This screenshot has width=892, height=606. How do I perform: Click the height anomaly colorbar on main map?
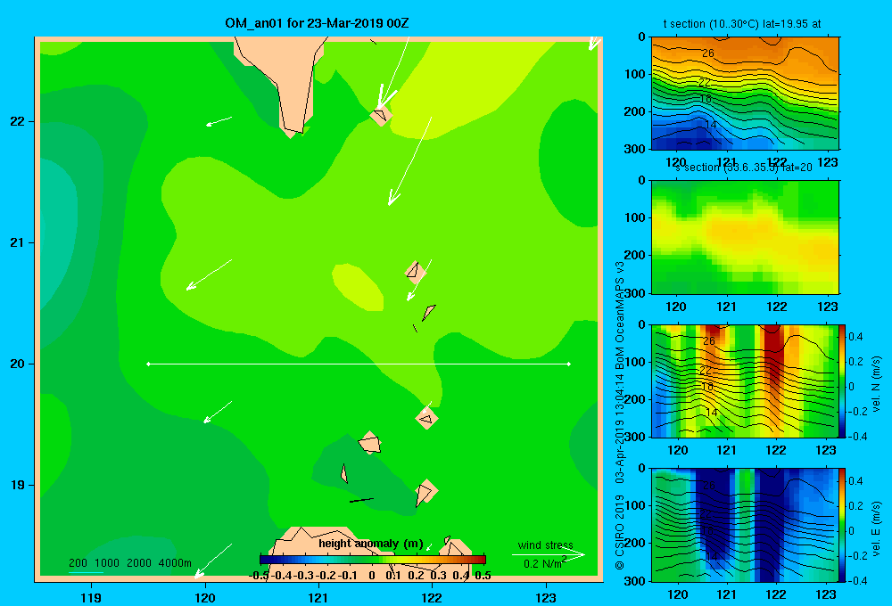[373, 560]
